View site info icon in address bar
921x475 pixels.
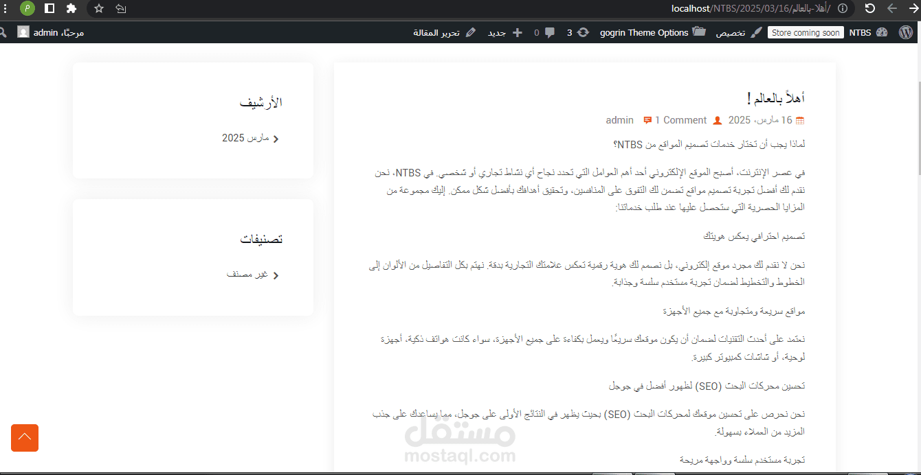(843, 8)
